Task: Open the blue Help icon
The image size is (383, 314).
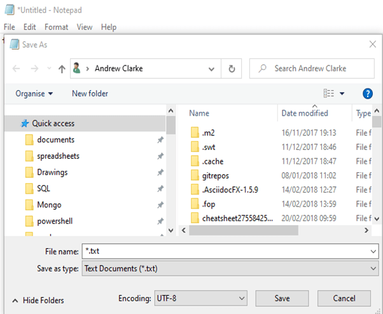Action: pyautogui.click(x=368, y=93)
